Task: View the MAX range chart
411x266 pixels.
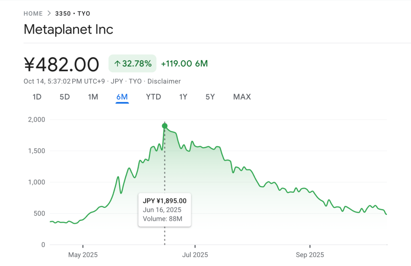Action: [242, 97]
